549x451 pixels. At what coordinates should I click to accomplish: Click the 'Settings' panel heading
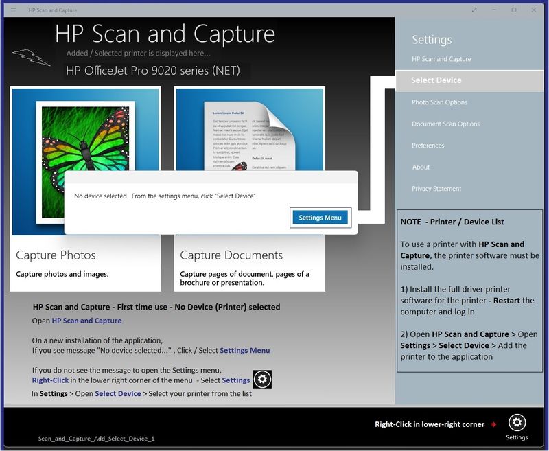pyautogui.click(x=432, y=40)
